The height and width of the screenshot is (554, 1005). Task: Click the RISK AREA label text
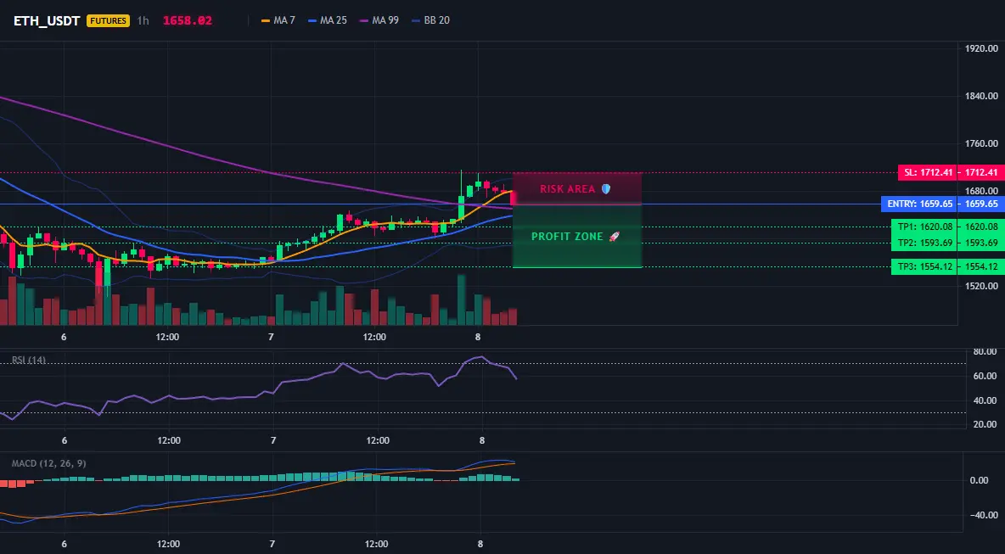[x=567, y=189]
